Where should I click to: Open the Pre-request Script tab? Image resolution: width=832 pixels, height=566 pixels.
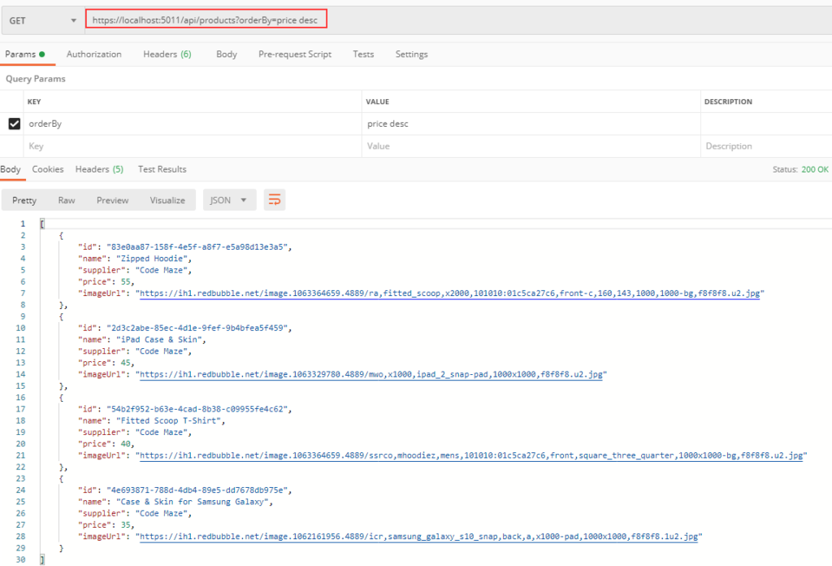[294, 54]
